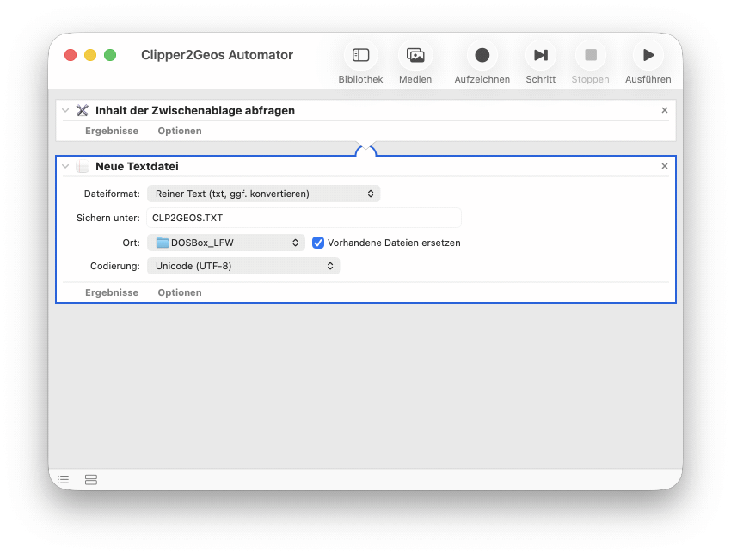Open the Dateiformat dropdown

point(263,194)
